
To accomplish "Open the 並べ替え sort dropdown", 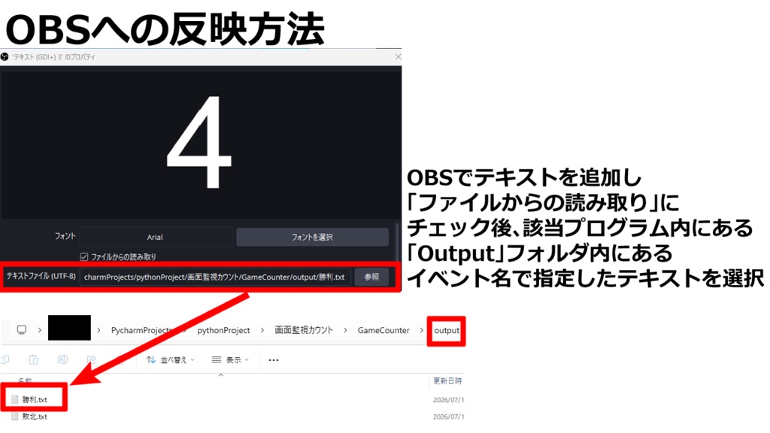I will coord(171,360).
